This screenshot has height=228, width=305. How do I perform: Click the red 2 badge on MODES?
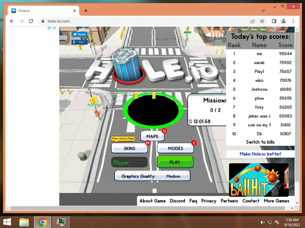point(194,143)
